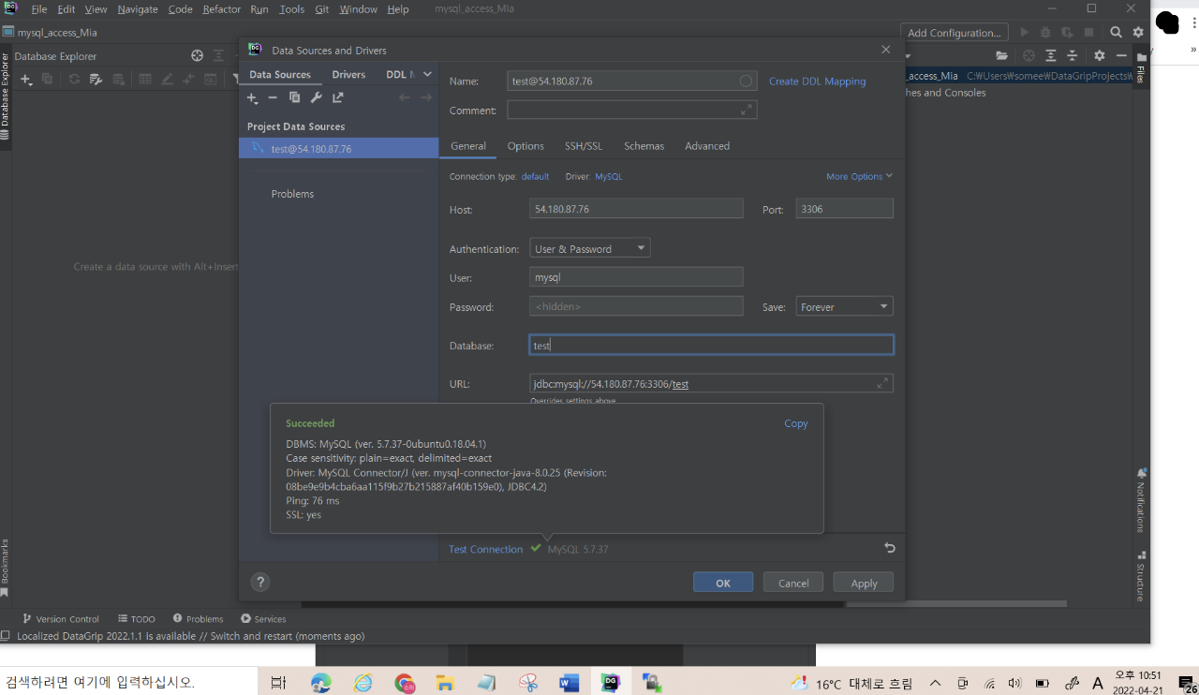The image size is (1199, 695).
Task: Copy the connection result text
Action: [x=795, y=423]
